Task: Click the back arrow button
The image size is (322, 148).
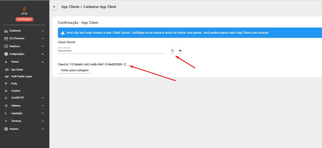Action: point(54,7)
